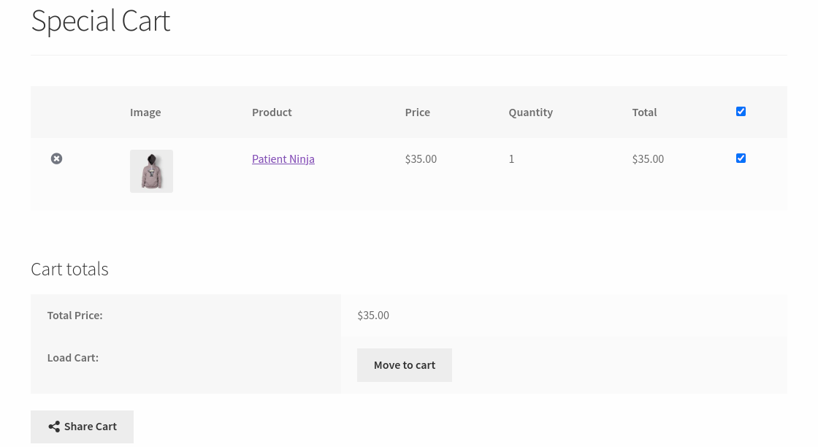Click the Price column header
The width and height of the screenshot is (818, 447).
pos(417,112)
